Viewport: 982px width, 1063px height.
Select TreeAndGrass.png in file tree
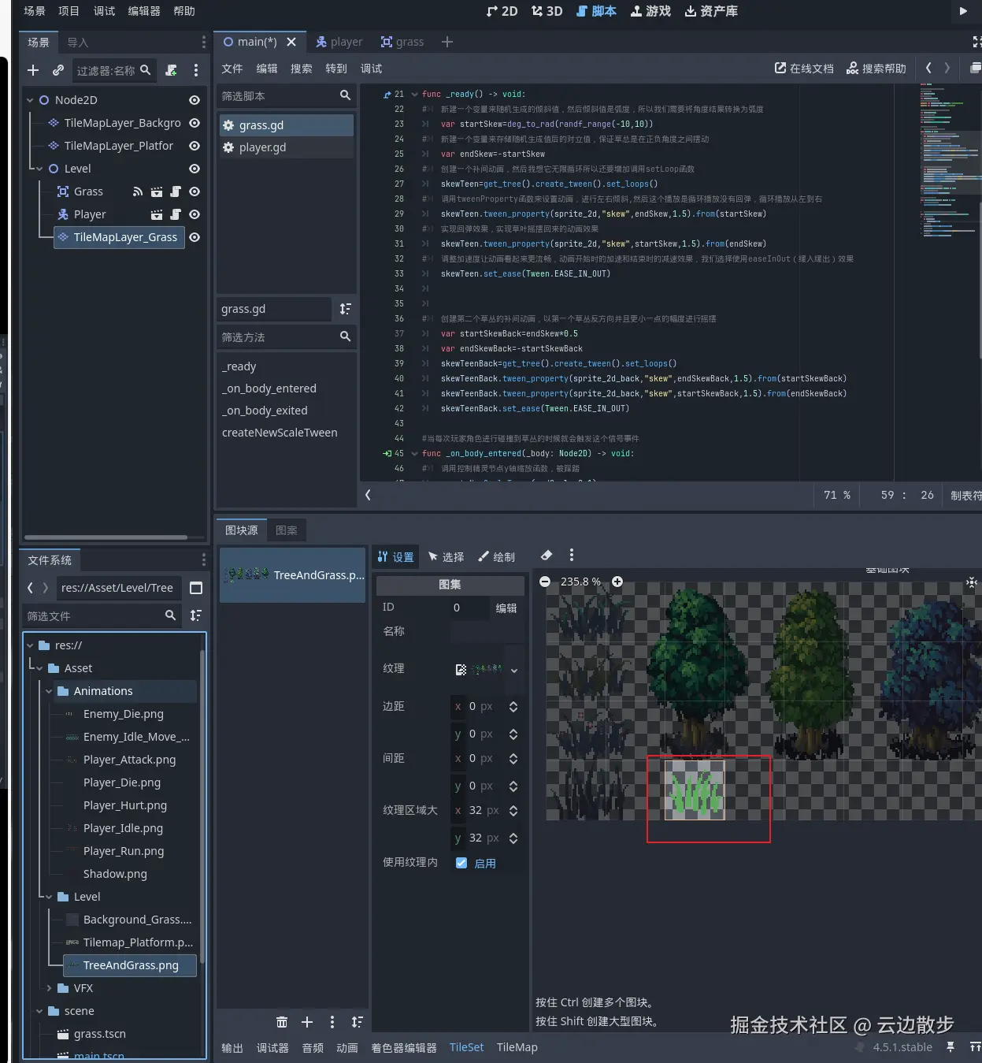(130, 965)
